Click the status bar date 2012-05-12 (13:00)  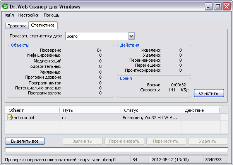tap(170, 160)
